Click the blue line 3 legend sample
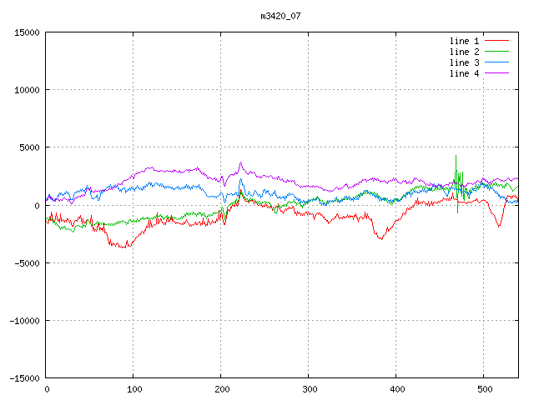The image size is (534, 400). (x=496, y=62)
